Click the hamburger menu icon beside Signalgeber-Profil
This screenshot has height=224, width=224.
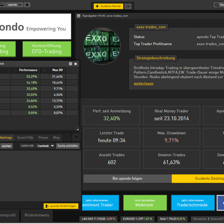(79, 16)
